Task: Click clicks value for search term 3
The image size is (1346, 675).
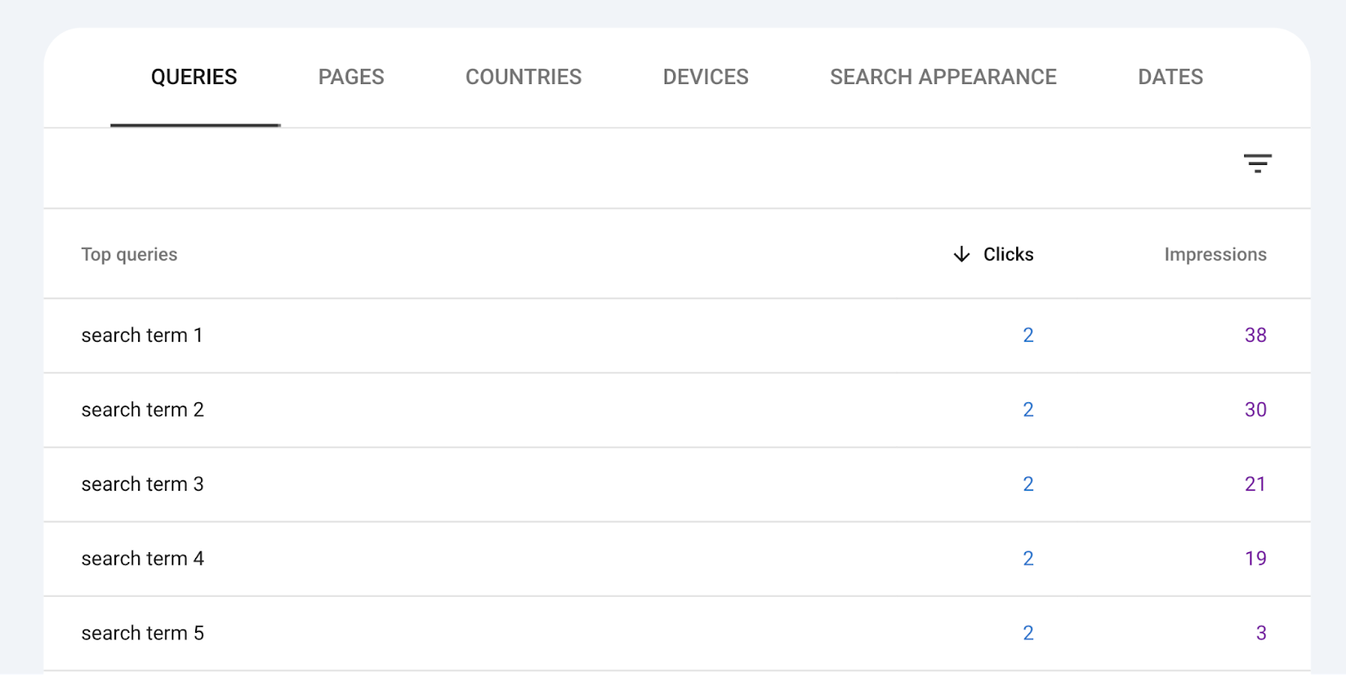Action: [x=1027, y=484]
